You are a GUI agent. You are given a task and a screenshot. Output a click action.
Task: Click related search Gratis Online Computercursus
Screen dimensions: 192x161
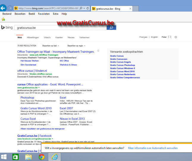[125, 77]
